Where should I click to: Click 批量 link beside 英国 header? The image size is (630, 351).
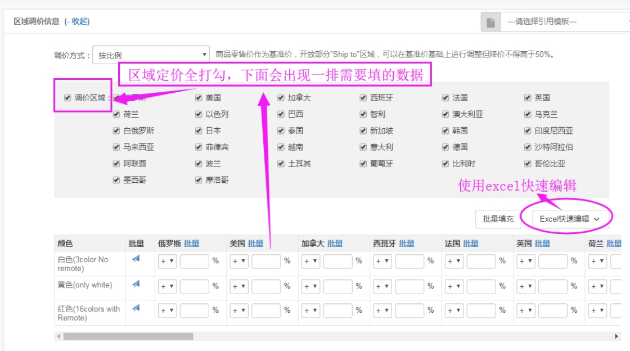(542, 244)
